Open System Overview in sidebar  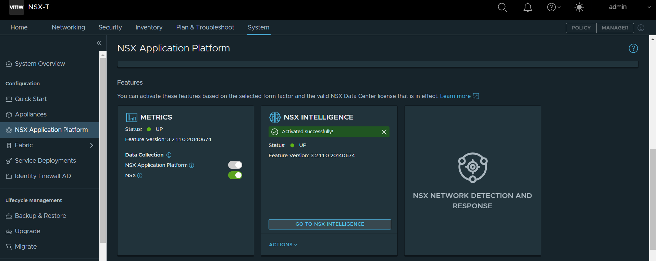[x=40, y=64]
